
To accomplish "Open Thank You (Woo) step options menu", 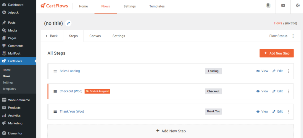I will point(289,112).
